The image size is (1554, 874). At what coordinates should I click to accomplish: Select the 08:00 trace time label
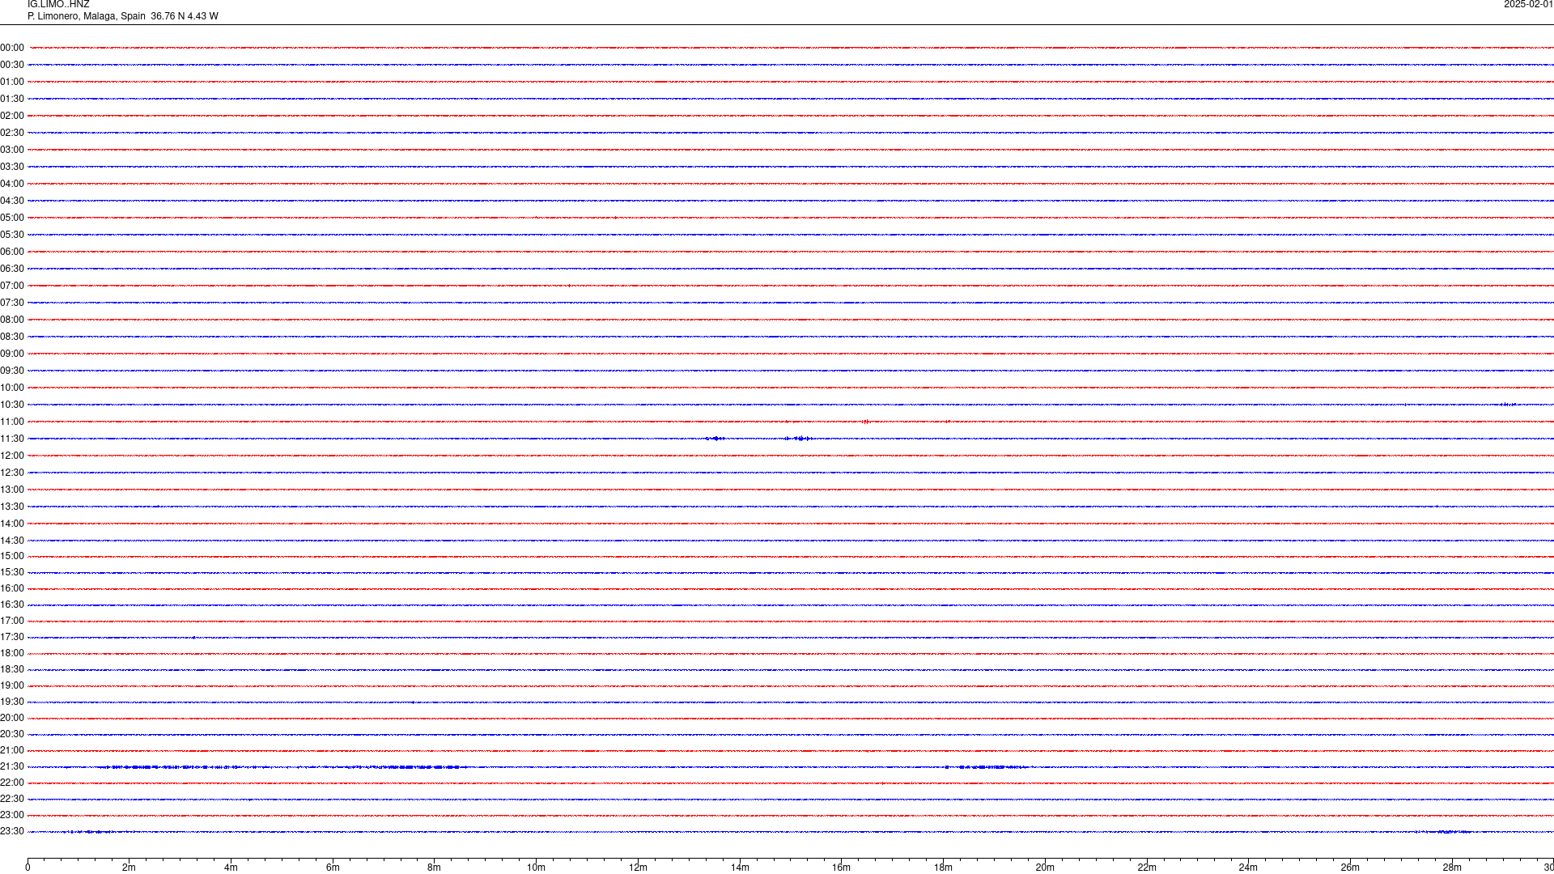(x=12, y=320)
